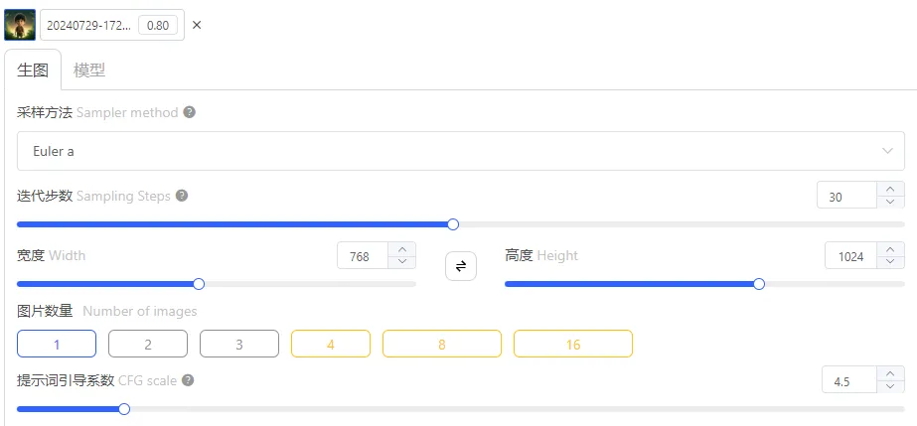
Task: Increase Sampling Steps with up arrow
Action: click(x=891, y=189)
